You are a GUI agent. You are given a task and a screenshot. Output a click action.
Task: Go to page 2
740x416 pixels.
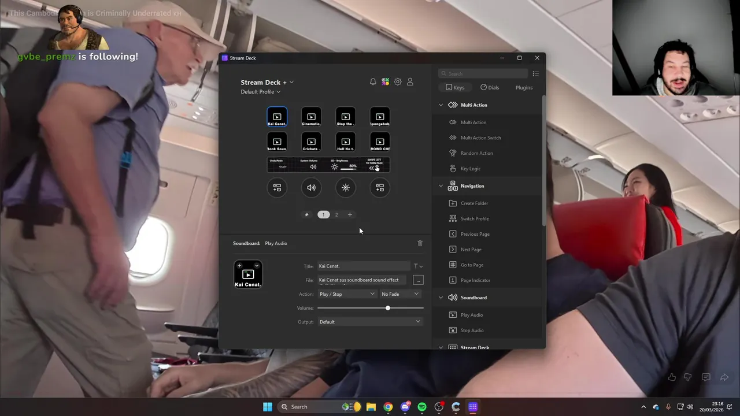point(336,214)
